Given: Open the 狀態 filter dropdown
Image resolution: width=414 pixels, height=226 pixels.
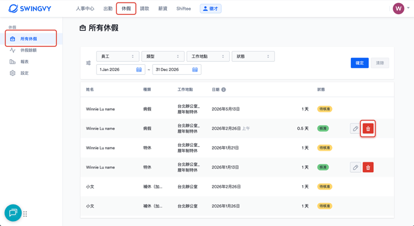Looking at the screenshot, I should 253,56.
